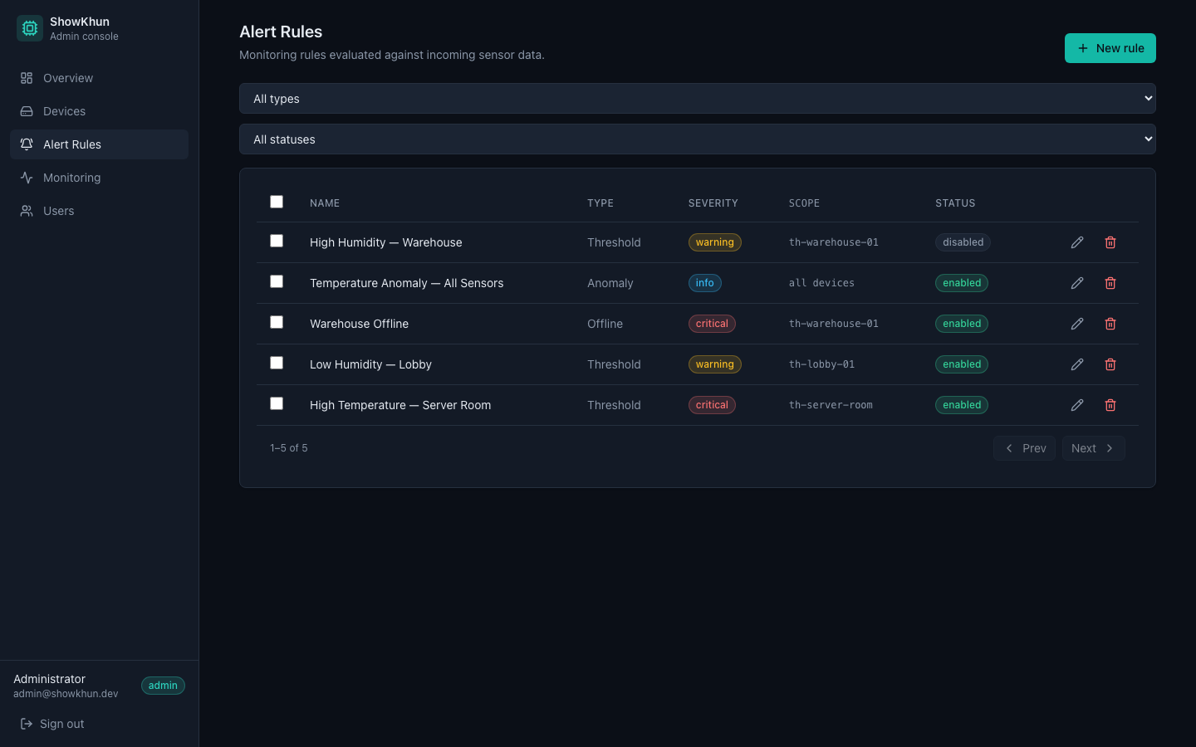Navigate to Monitoring

point(99,178)
